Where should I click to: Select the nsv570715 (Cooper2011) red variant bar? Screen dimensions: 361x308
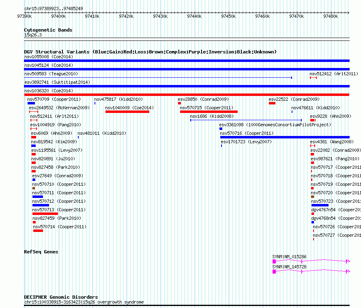pos(208,112)
